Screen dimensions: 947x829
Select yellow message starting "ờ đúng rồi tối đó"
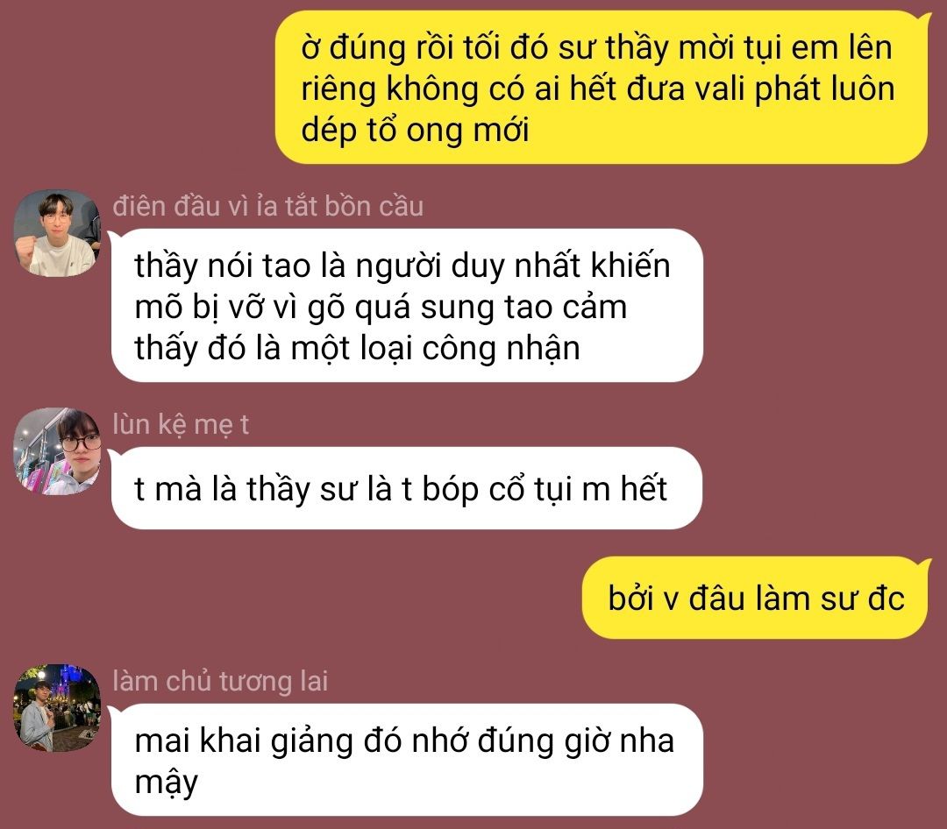601,88
